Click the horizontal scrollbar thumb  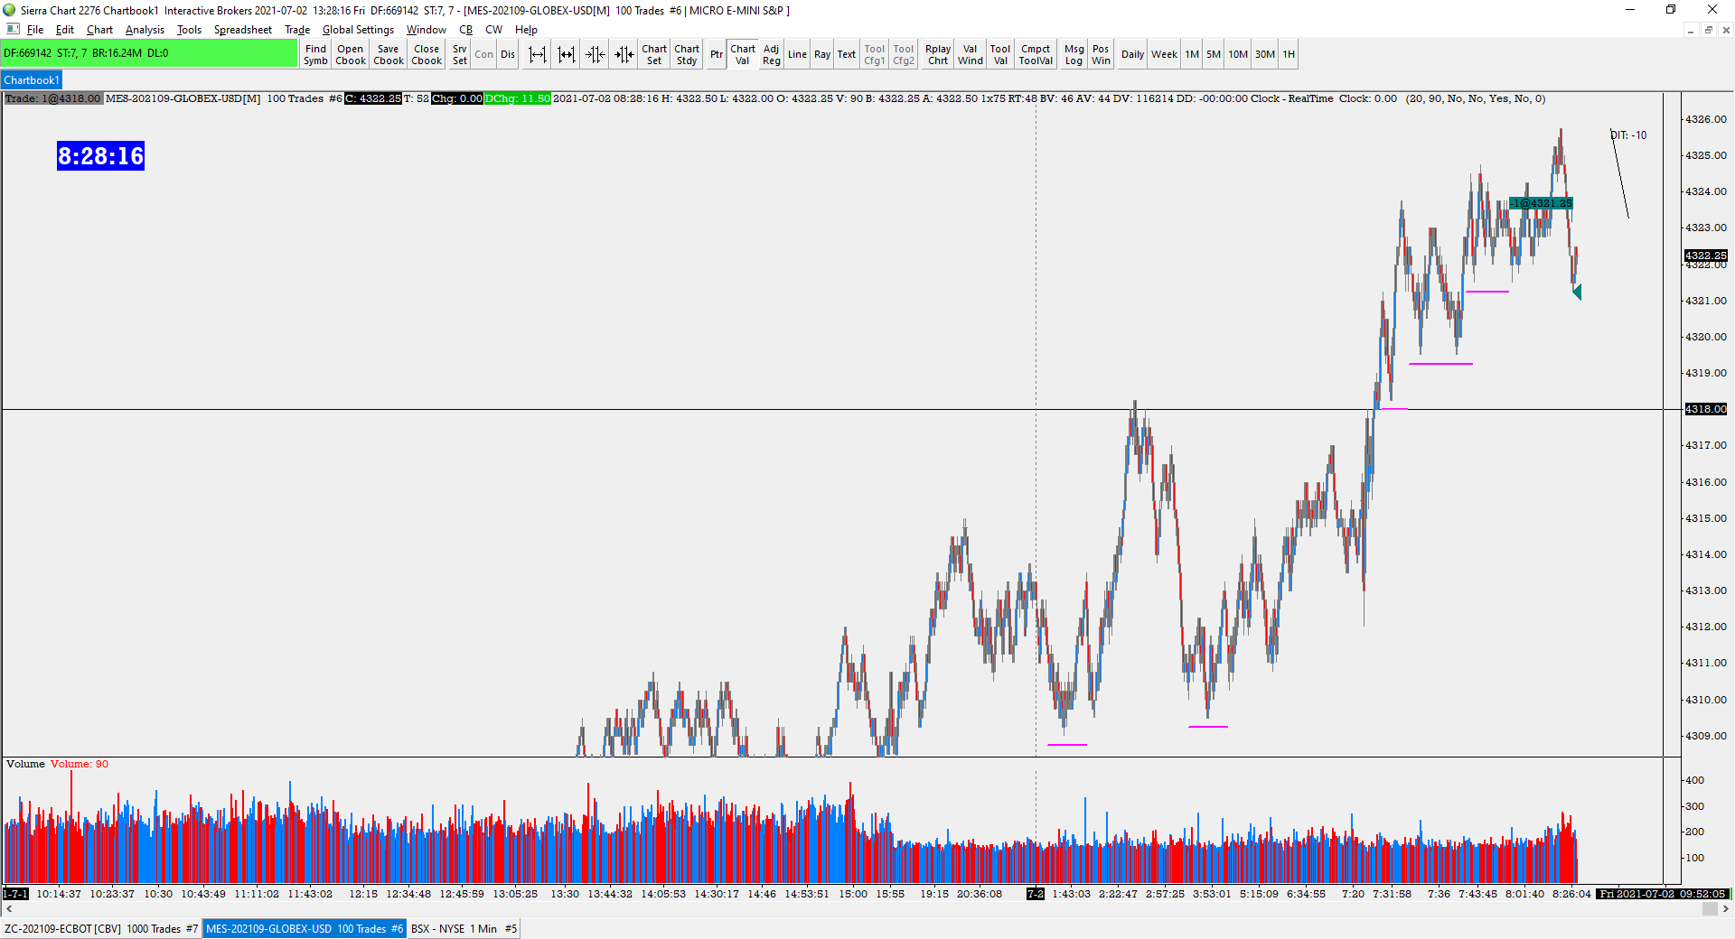(1710, 909)
